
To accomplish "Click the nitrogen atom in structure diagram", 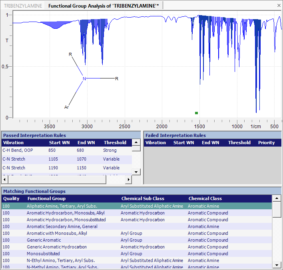I will (84, 79).
